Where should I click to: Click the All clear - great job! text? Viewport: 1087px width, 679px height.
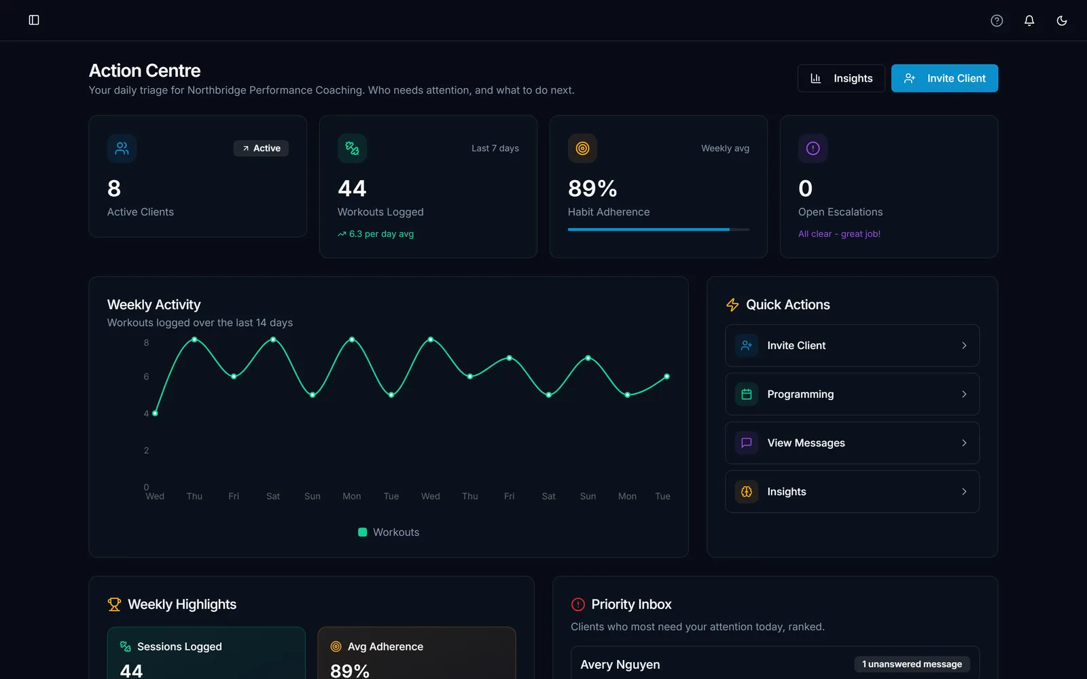tap(839, 234)
